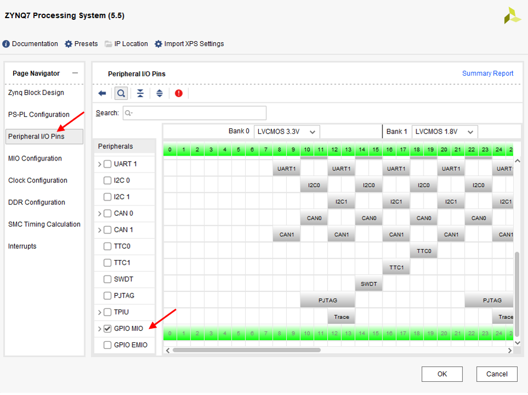This screenshot has height=395, width=528.
Task: Click the collapse all toolbar icon
Action: [x=140, y=93]
